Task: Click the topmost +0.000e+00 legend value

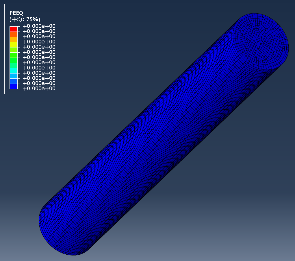Action: tap(39, 26)
